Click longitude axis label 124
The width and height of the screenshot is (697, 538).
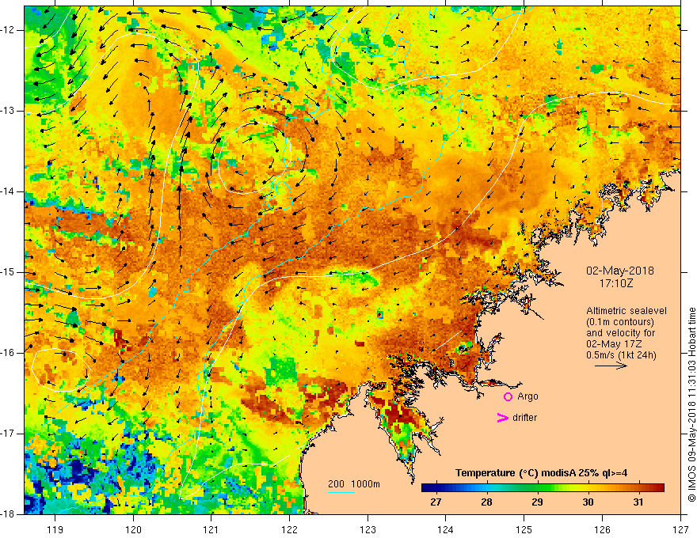(445, 529)
